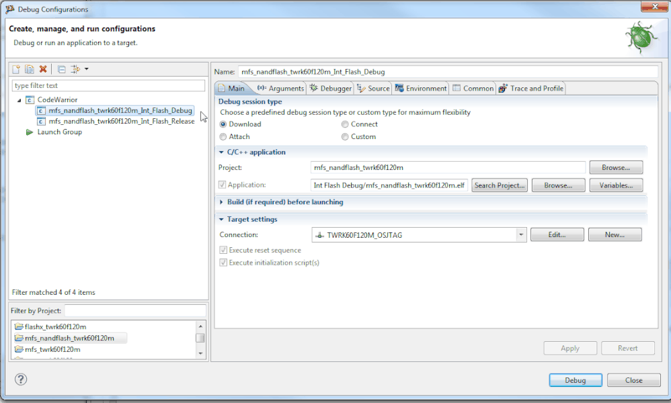671x403 pixels.
Task: Select mfs_nandflash_twrk60f120m in project list
Action: pos(70,338)
